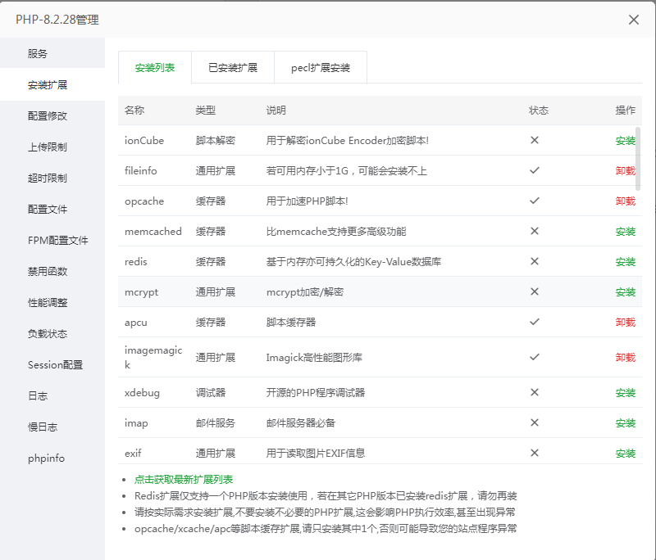The width and height of the screenshot is (656, 560).
Task: Install the redis extension
Action: [x=626, y=262]
